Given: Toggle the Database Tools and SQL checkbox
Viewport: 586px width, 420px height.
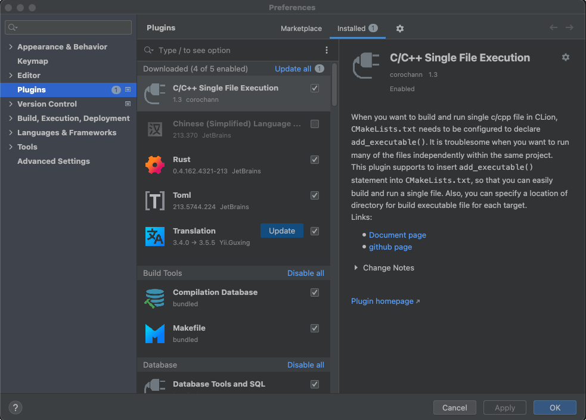Looking at the screenshot, I should [x=315, y=384].
